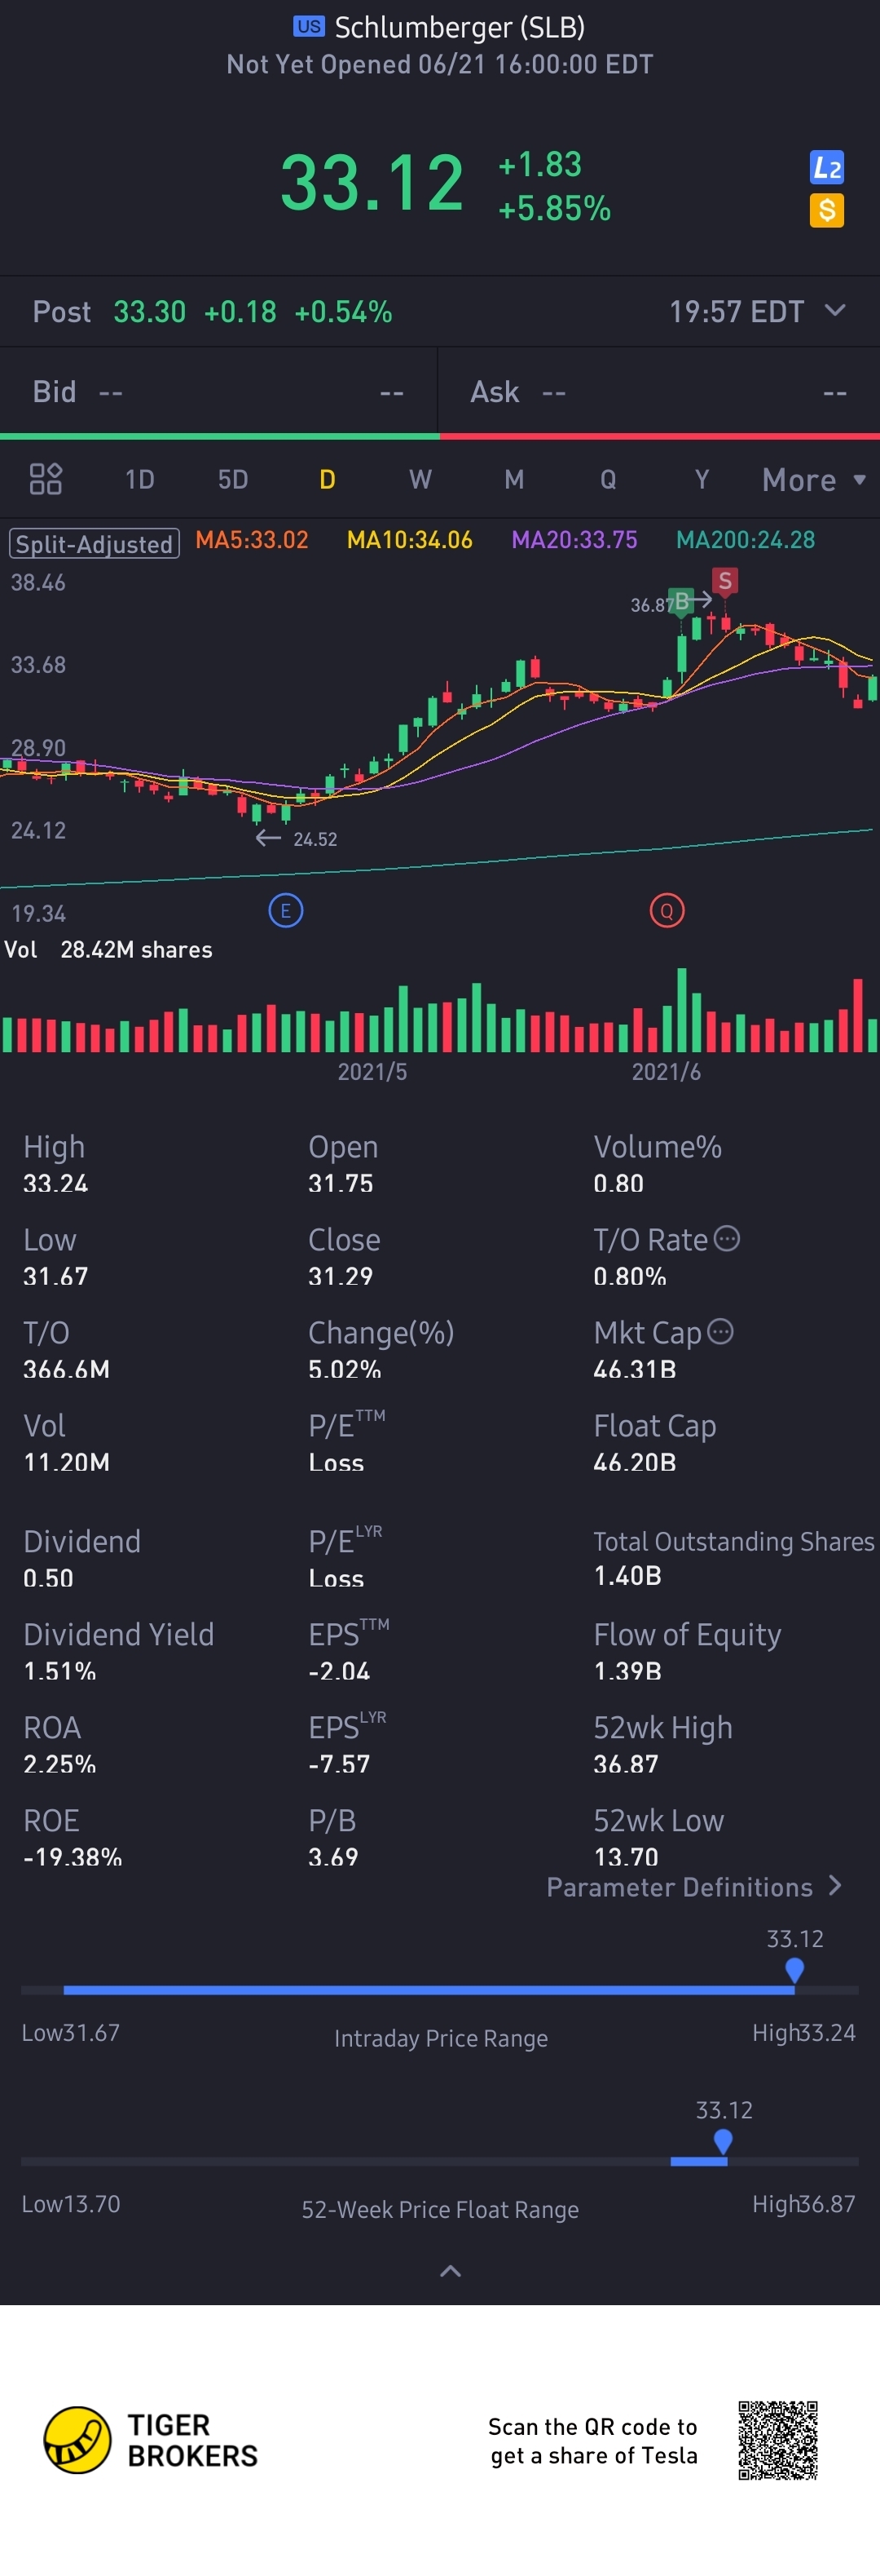
Task: Tap the MA5:33.02 indicator label
Action: 252,540
